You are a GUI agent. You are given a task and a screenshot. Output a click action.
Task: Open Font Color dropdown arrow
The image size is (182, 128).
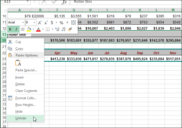43,29
